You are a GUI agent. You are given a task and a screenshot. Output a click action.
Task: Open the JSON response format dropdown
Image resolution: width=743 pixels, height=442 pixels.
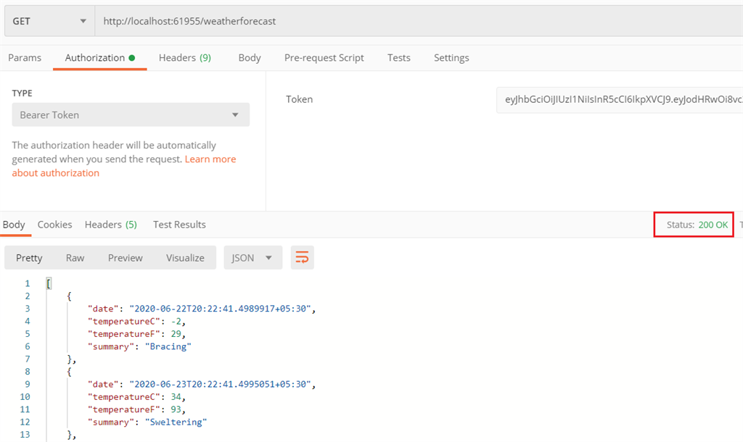253,257
